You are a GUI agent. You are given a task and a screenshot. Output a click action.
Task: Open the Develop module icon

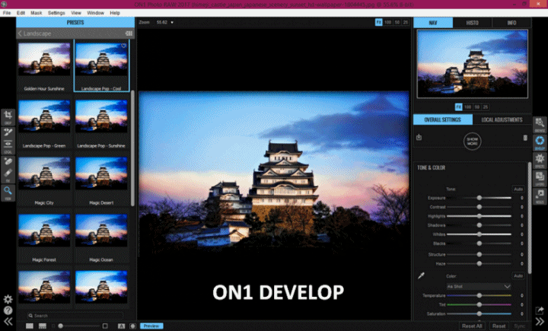[540, 139]
